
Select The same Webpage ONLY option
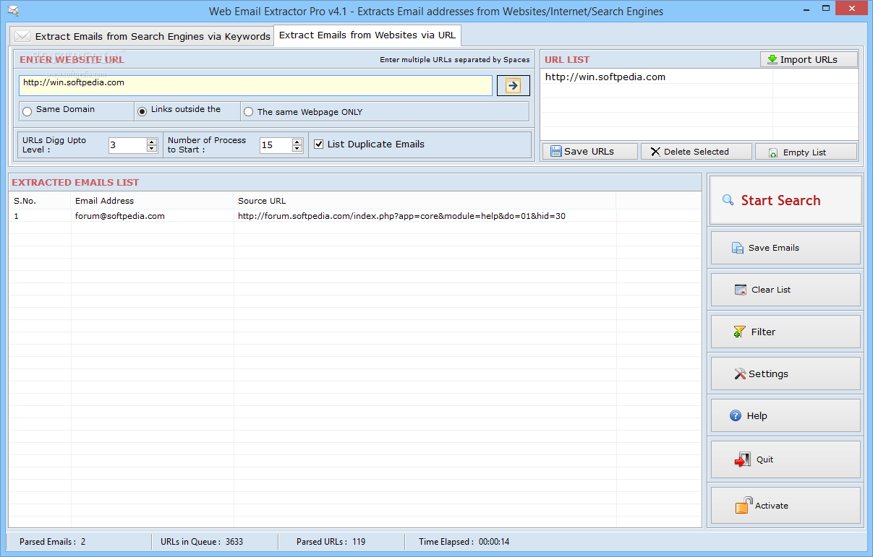click(x=249, y=112)
